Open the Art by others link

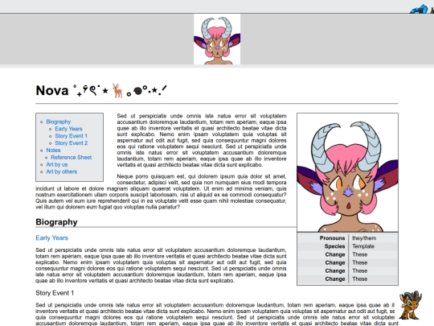pyautogui.click(x=61, y=172)
